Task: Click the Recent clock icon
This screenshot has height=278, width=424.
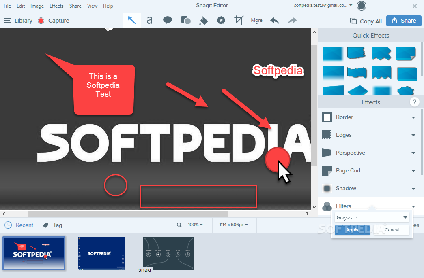Action: 8,225
